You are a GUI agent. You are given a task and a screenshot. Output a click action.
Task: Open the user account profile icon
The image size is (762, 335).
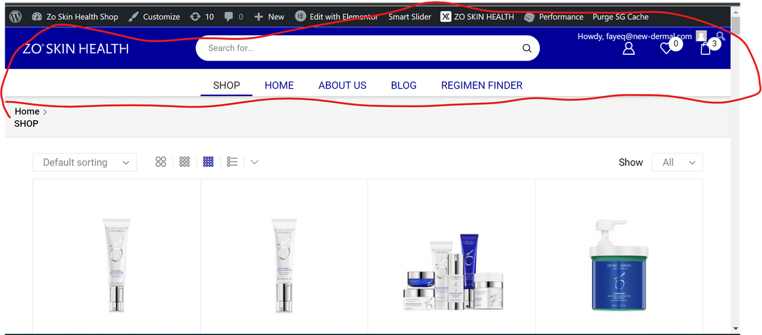tap(629, 49)
